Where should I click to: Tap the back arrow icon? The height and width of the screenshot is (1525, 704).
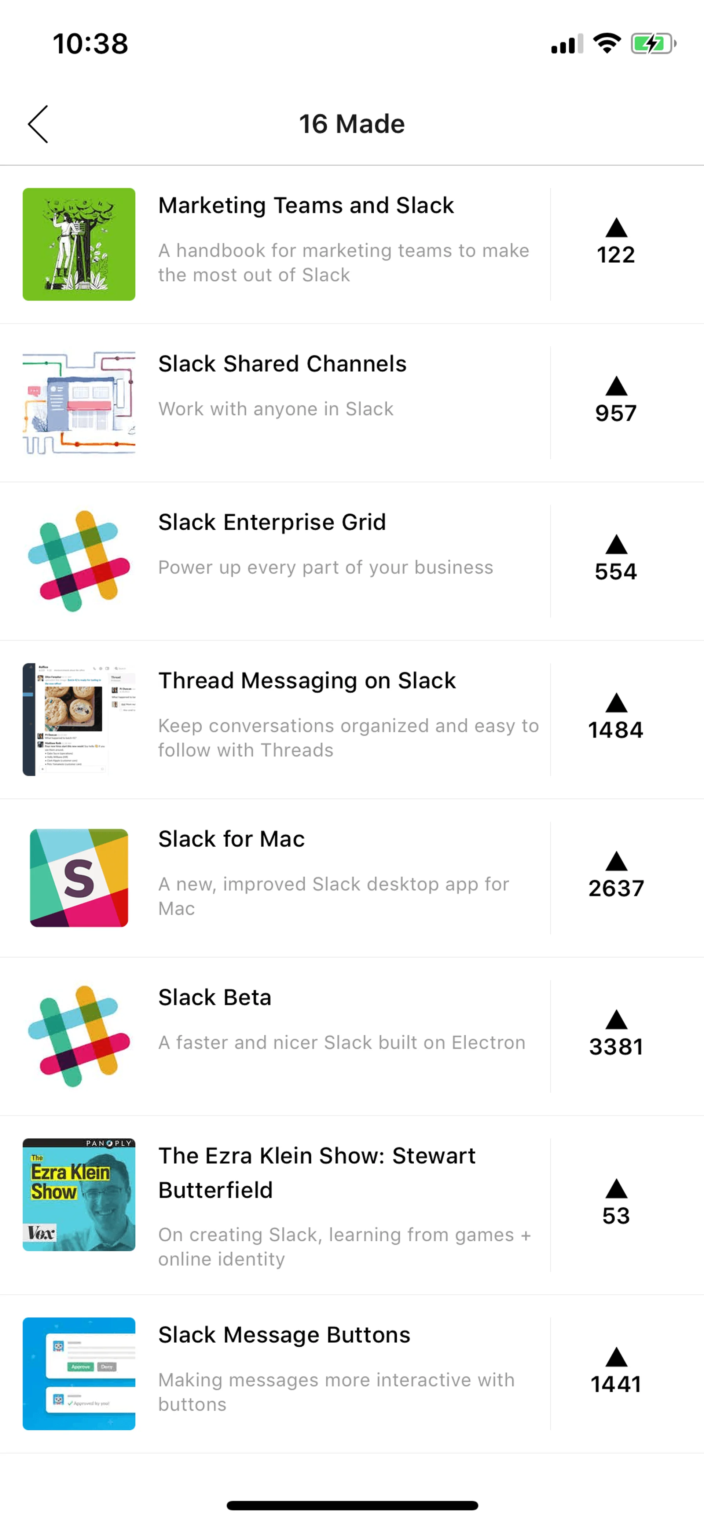[38, 124]
